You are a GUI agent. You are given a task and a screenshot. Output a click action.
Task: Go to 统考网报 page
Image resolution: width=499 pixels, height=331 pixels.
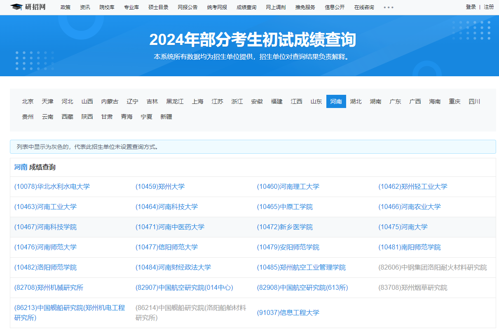217,7
